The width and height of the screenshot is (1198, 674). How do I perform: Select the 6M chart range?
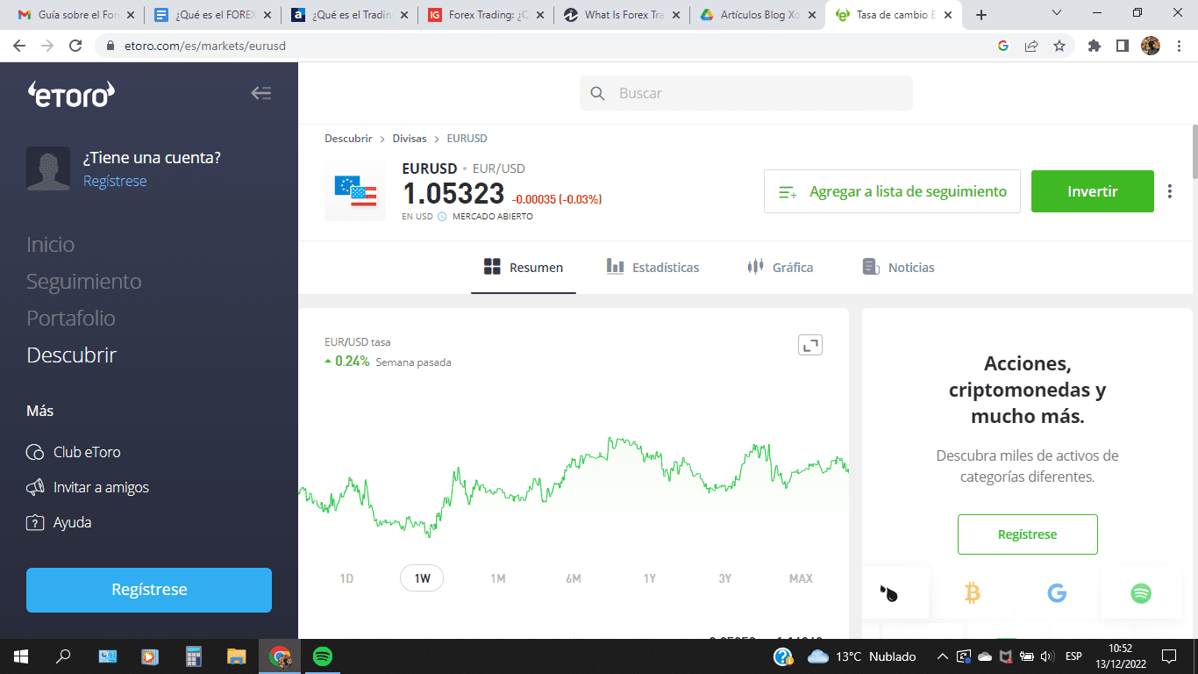pyautogui.click(x=574, y=578)
